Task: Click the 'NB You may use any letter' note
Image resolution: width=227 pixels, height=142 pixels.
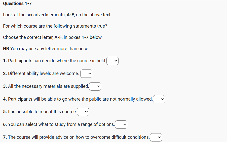Action: click(46, 49)
